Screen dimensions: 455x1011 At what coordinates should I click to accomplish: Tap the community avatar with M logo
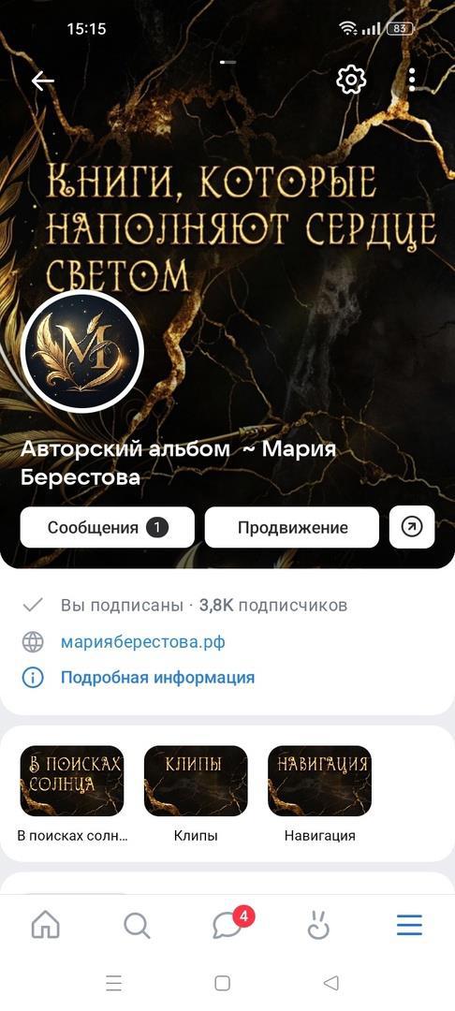[82, 351]
